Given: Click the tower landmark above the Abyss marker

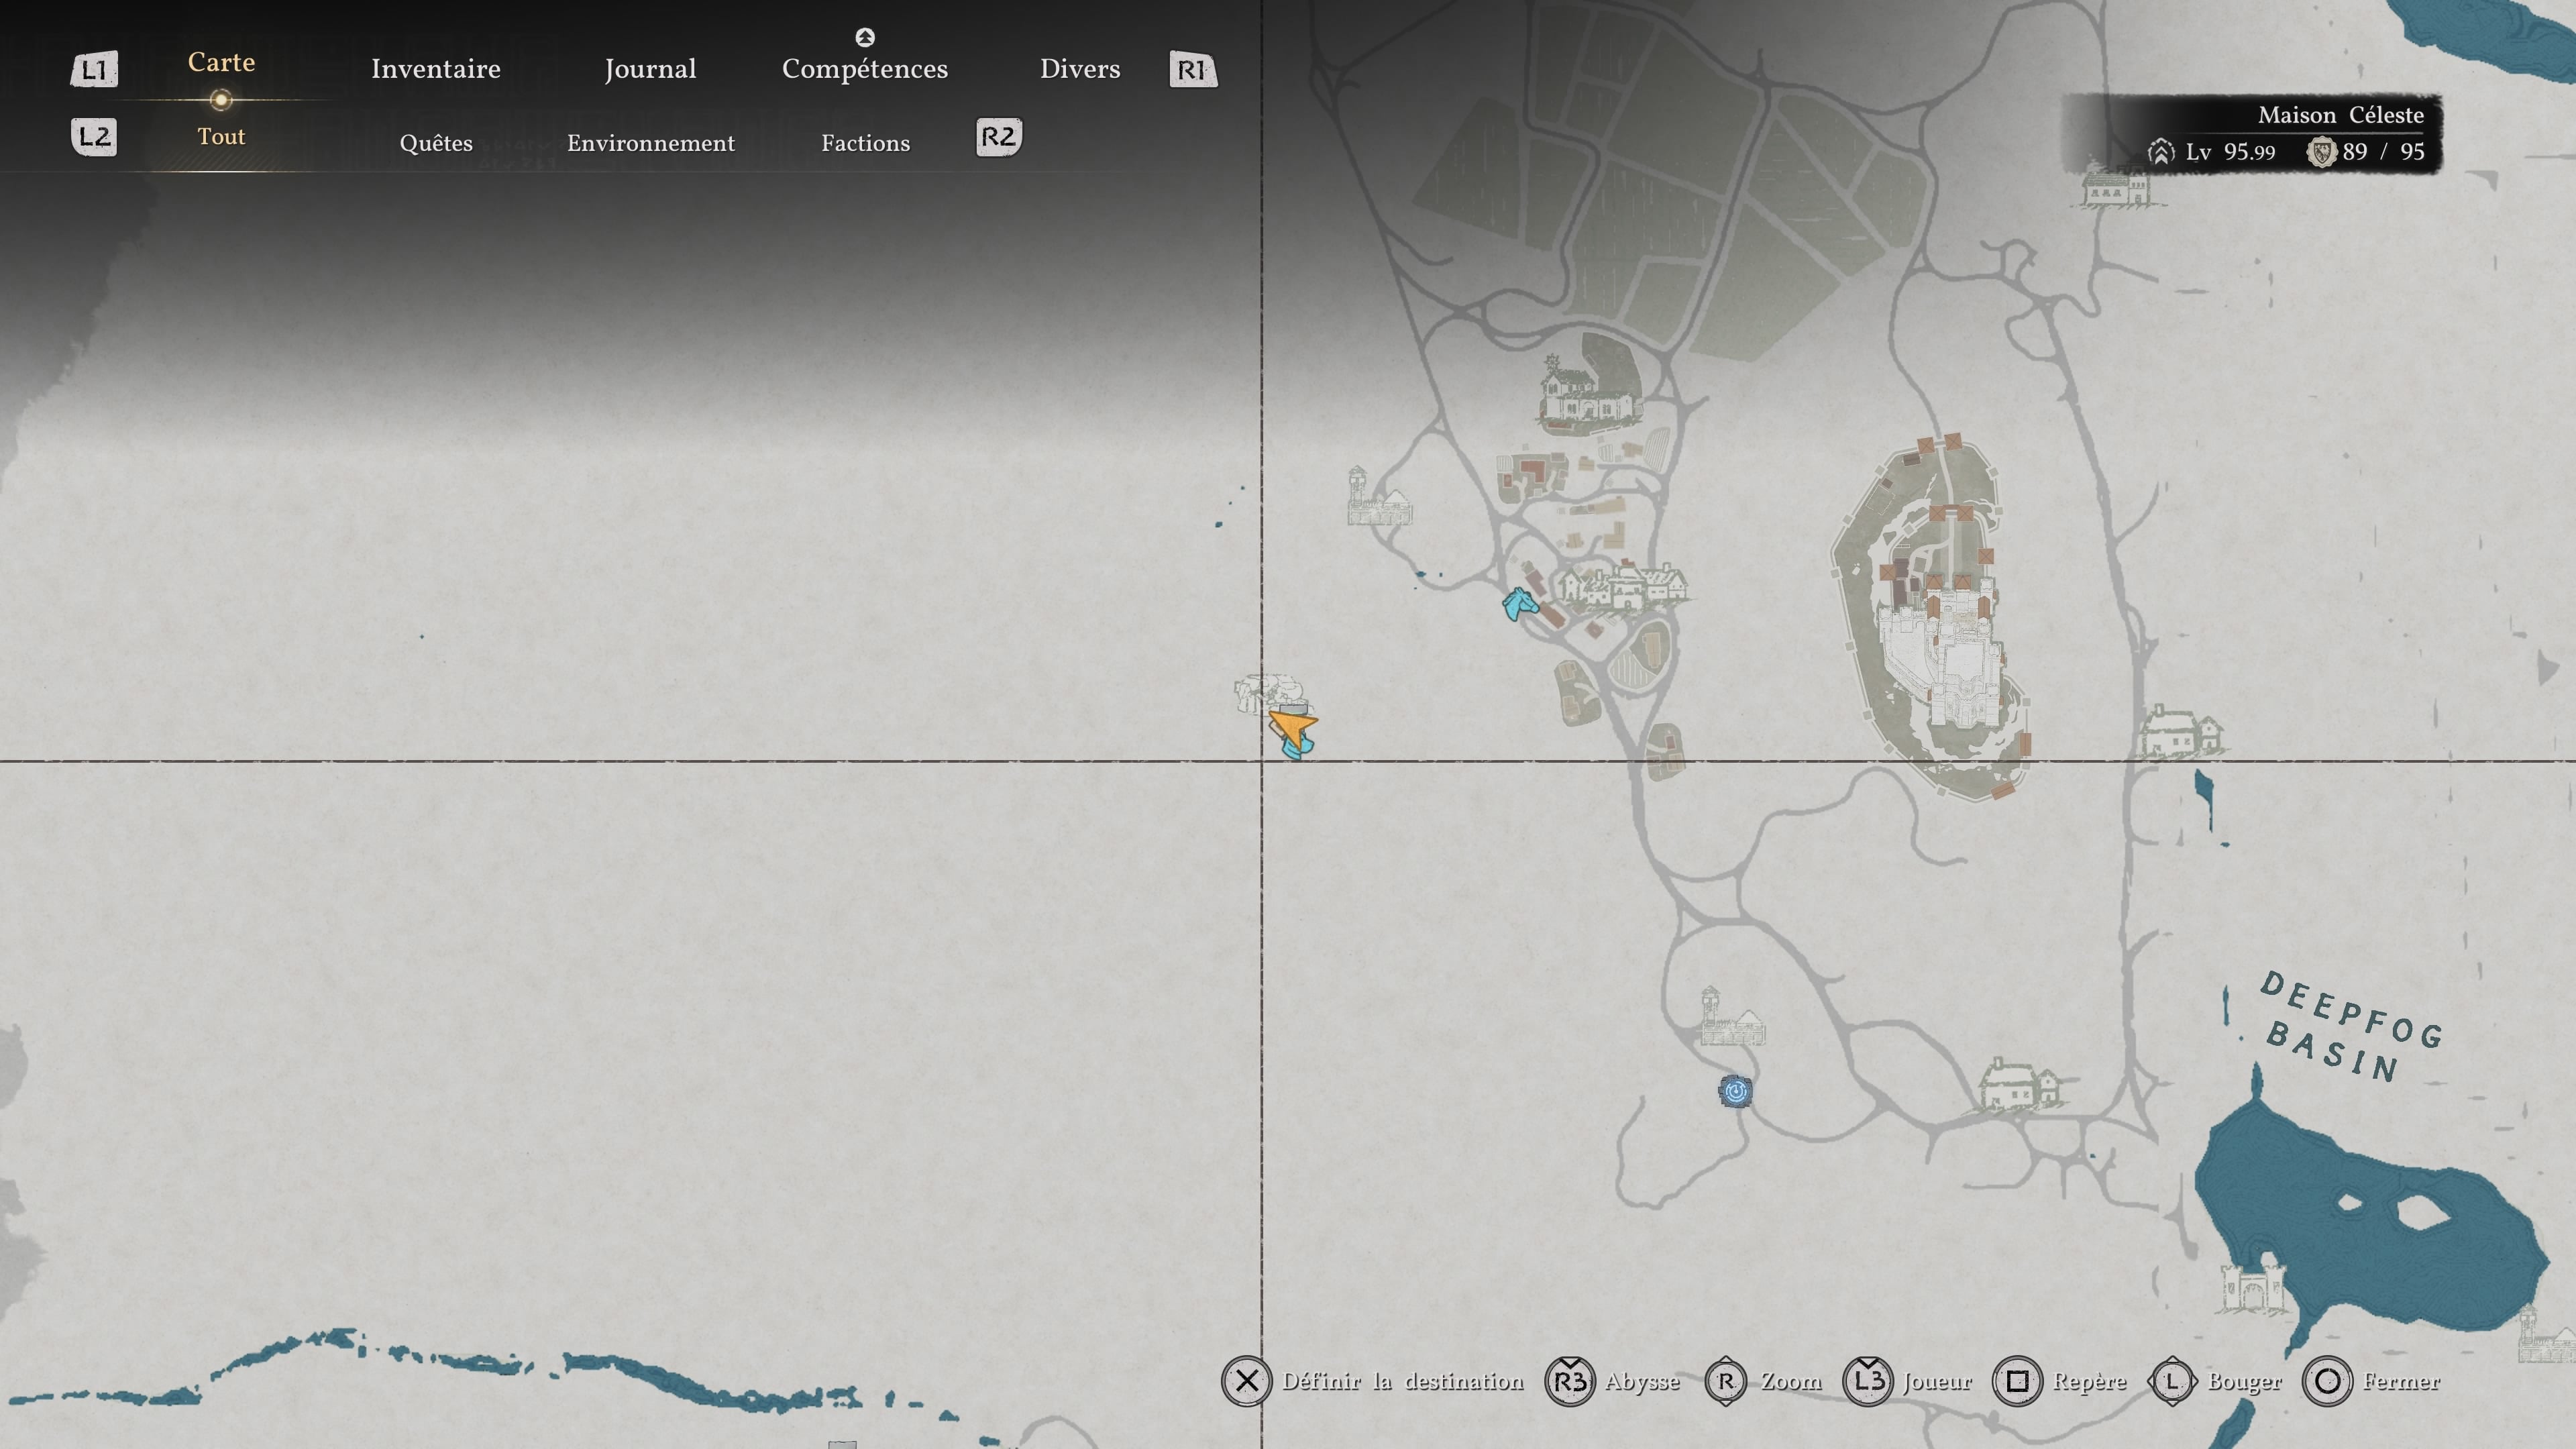Looking at the screenshot, I should pos(1732,1016).
